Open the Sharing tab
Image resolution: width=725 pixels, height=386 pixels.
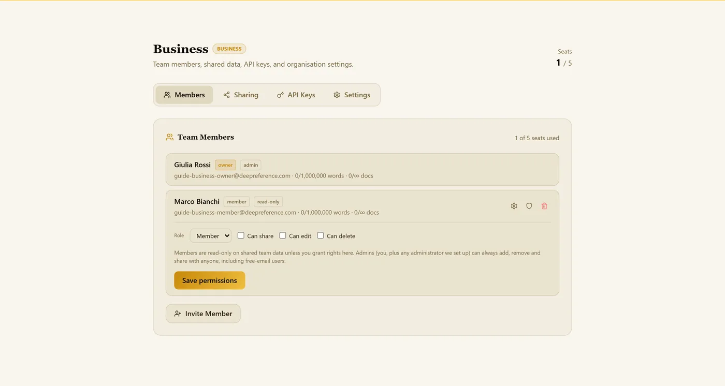pos(241,95)
